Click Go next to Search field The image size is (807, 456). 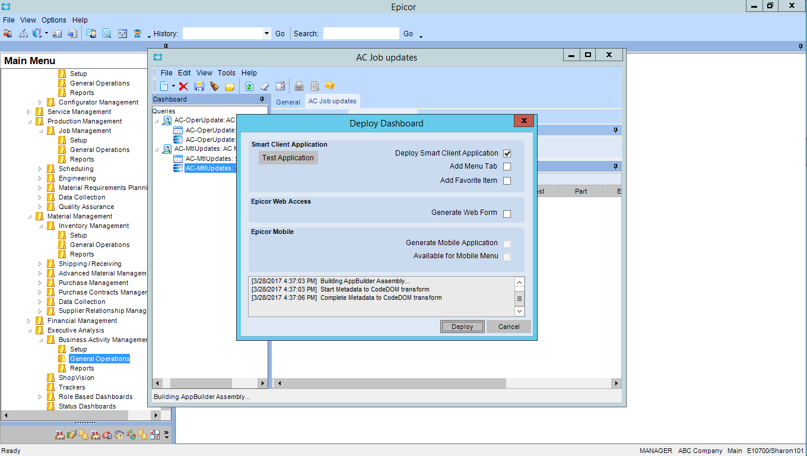[x=408, y=34]
